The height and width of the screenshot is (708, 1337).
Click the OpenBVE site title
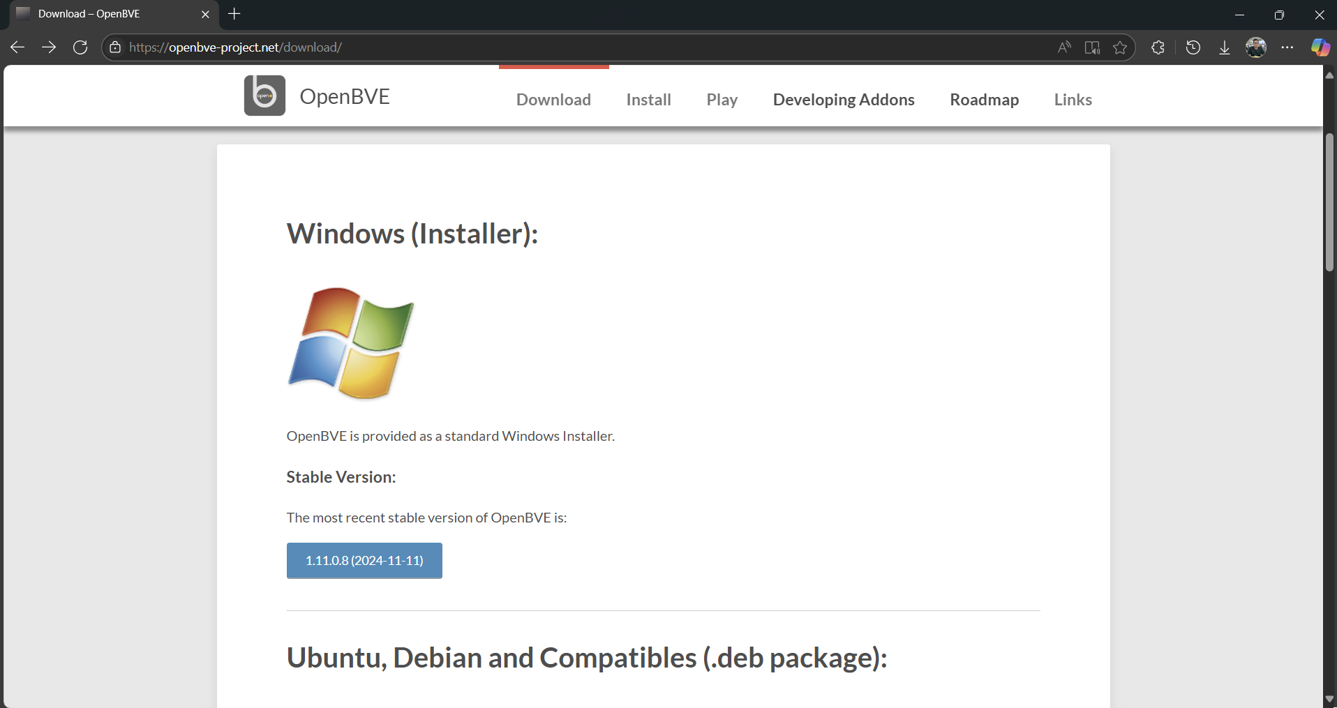pos(345,96)
